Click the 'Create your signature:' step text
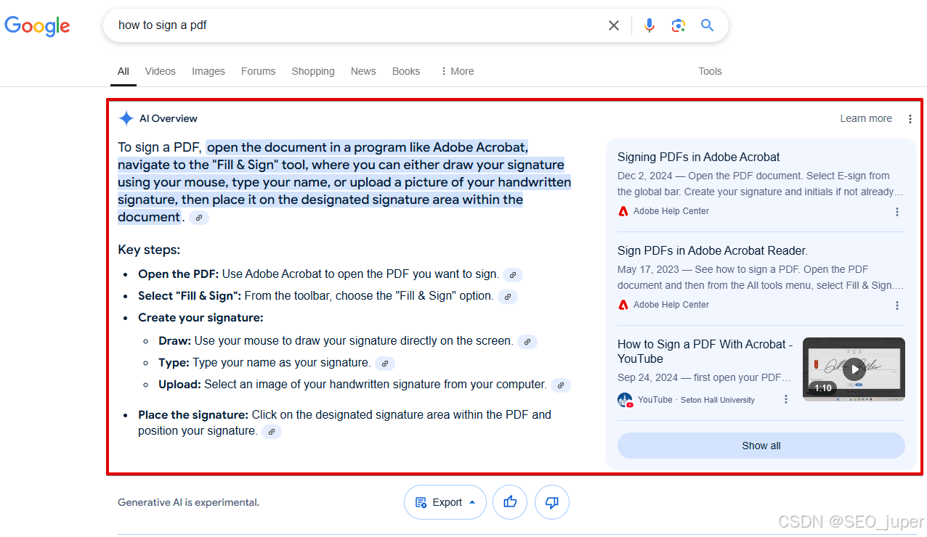This screenshot has height=537, width=927. click(201, 318)
